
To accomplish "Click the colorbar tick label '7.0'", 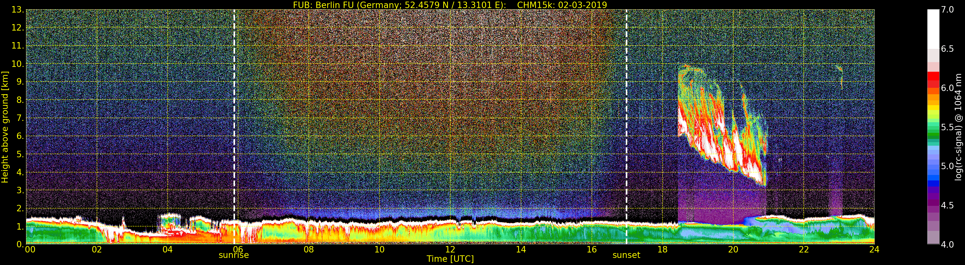I will [x=947, y=10].
